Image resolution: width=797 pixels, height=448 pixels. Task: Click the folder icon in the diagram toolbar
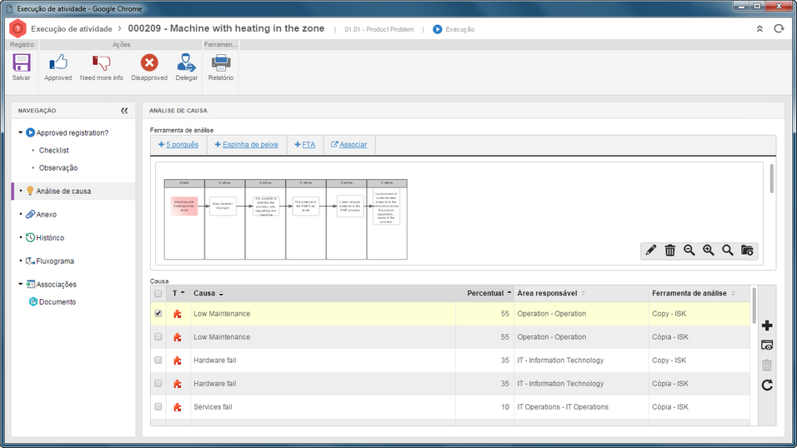point(747,251)
